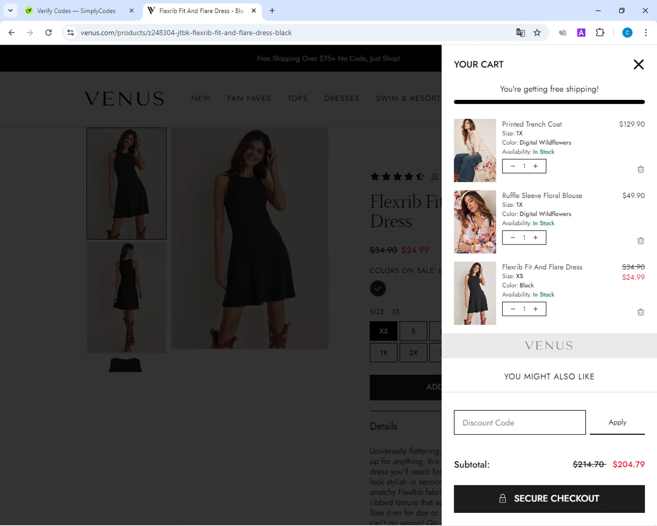Click the free shipping progress bar
This screenshot has width=657, height=526.
pyautogui.click(x=549, y=102)
